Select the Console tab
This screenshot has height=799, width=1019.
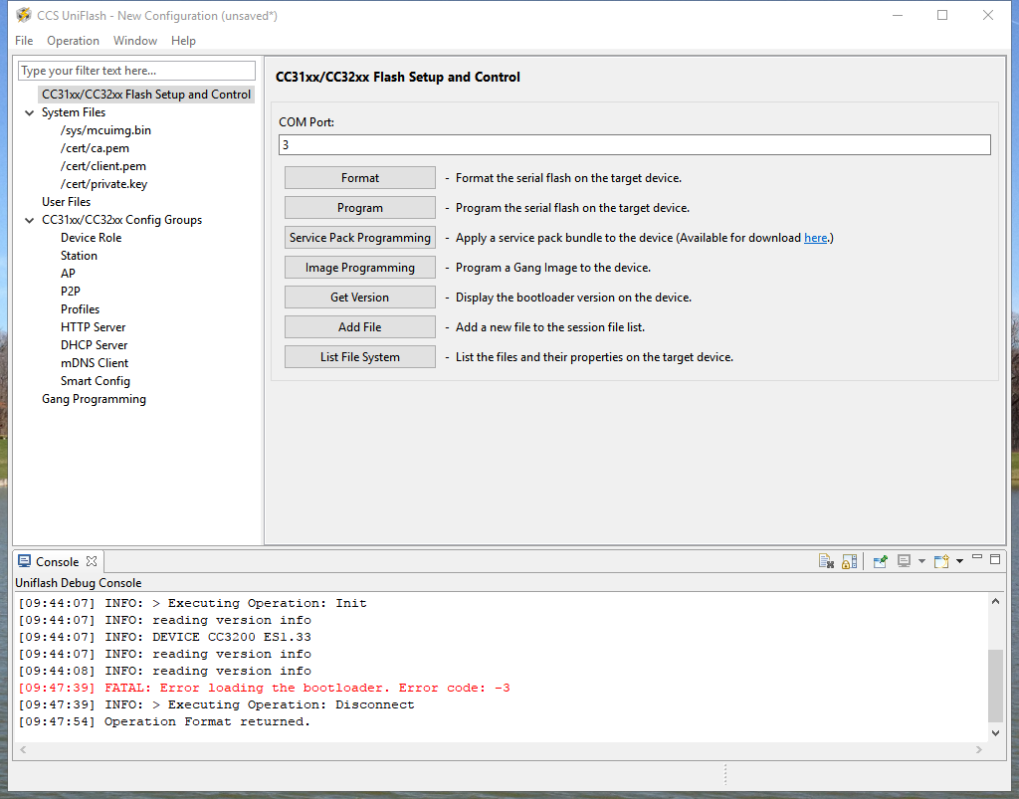click(57, 562)
